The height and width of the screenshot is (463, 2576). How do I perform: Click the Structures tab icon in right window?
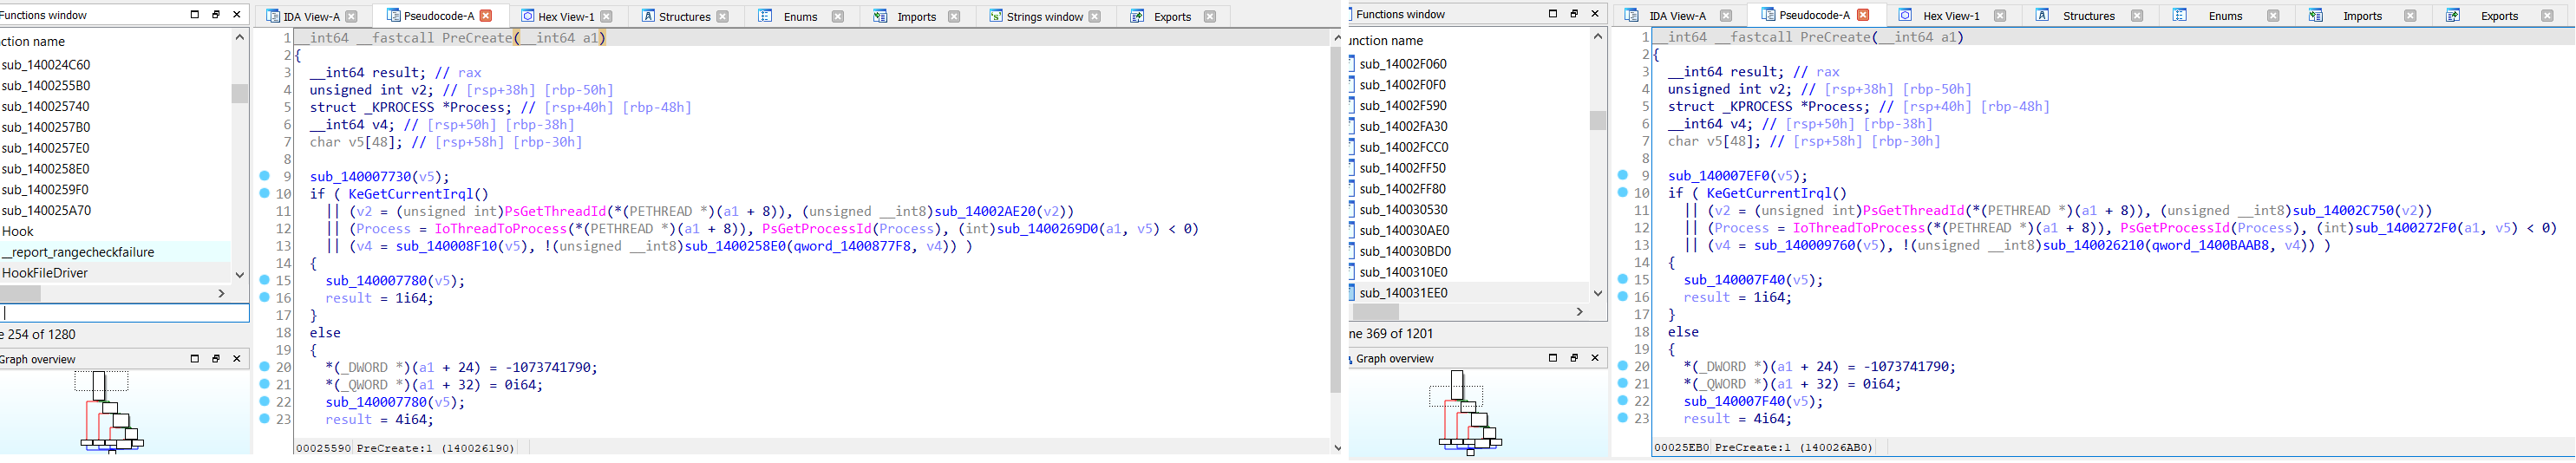[x=2042, y=15]
